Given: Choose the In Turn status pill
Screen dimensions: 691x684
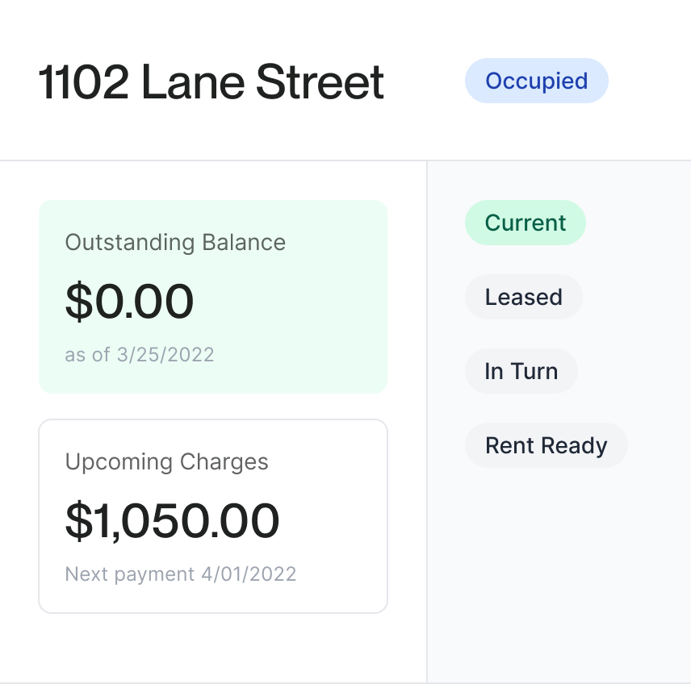Looking at the screenshot, I should pyautogui.click(x=521, y=371).
